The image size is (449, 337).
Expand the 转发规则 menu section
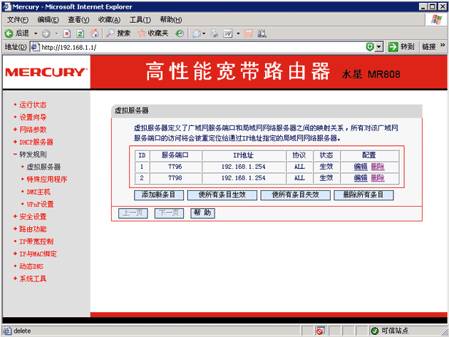(x=33, y=155)
